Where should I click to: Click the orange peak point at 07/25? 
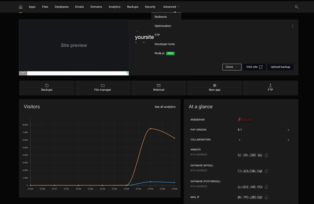(150, 129)
